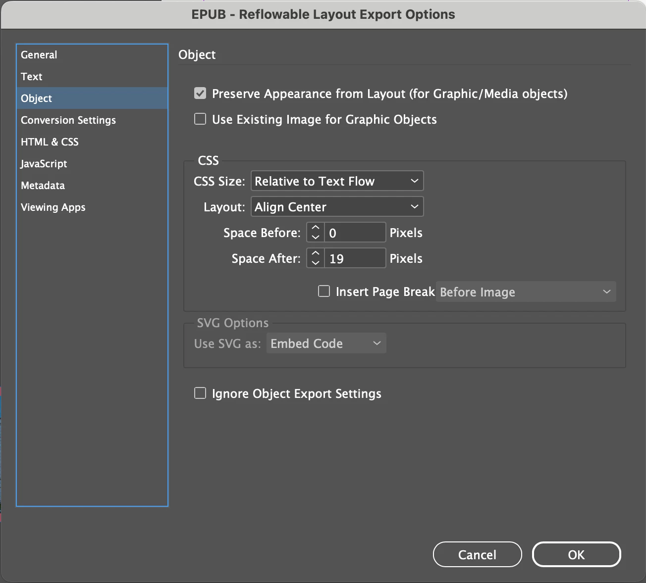Increase Space After with up arrow
The image size is (646, 583).
[x=316, y=253]
